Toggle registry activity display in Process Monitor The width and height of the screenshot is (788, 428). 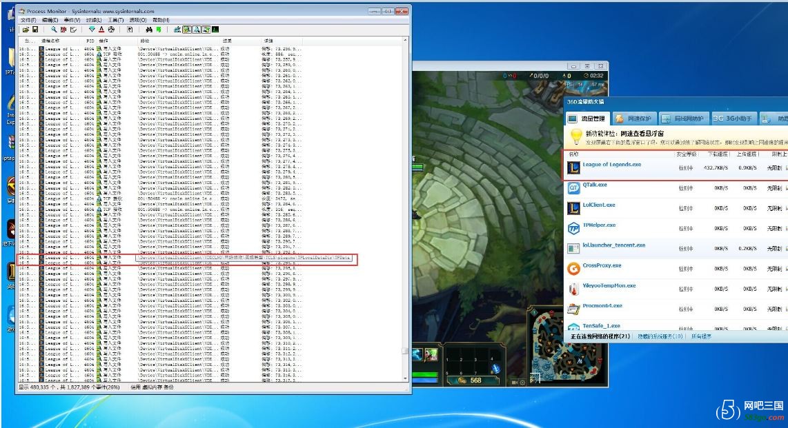coord(177,30)
